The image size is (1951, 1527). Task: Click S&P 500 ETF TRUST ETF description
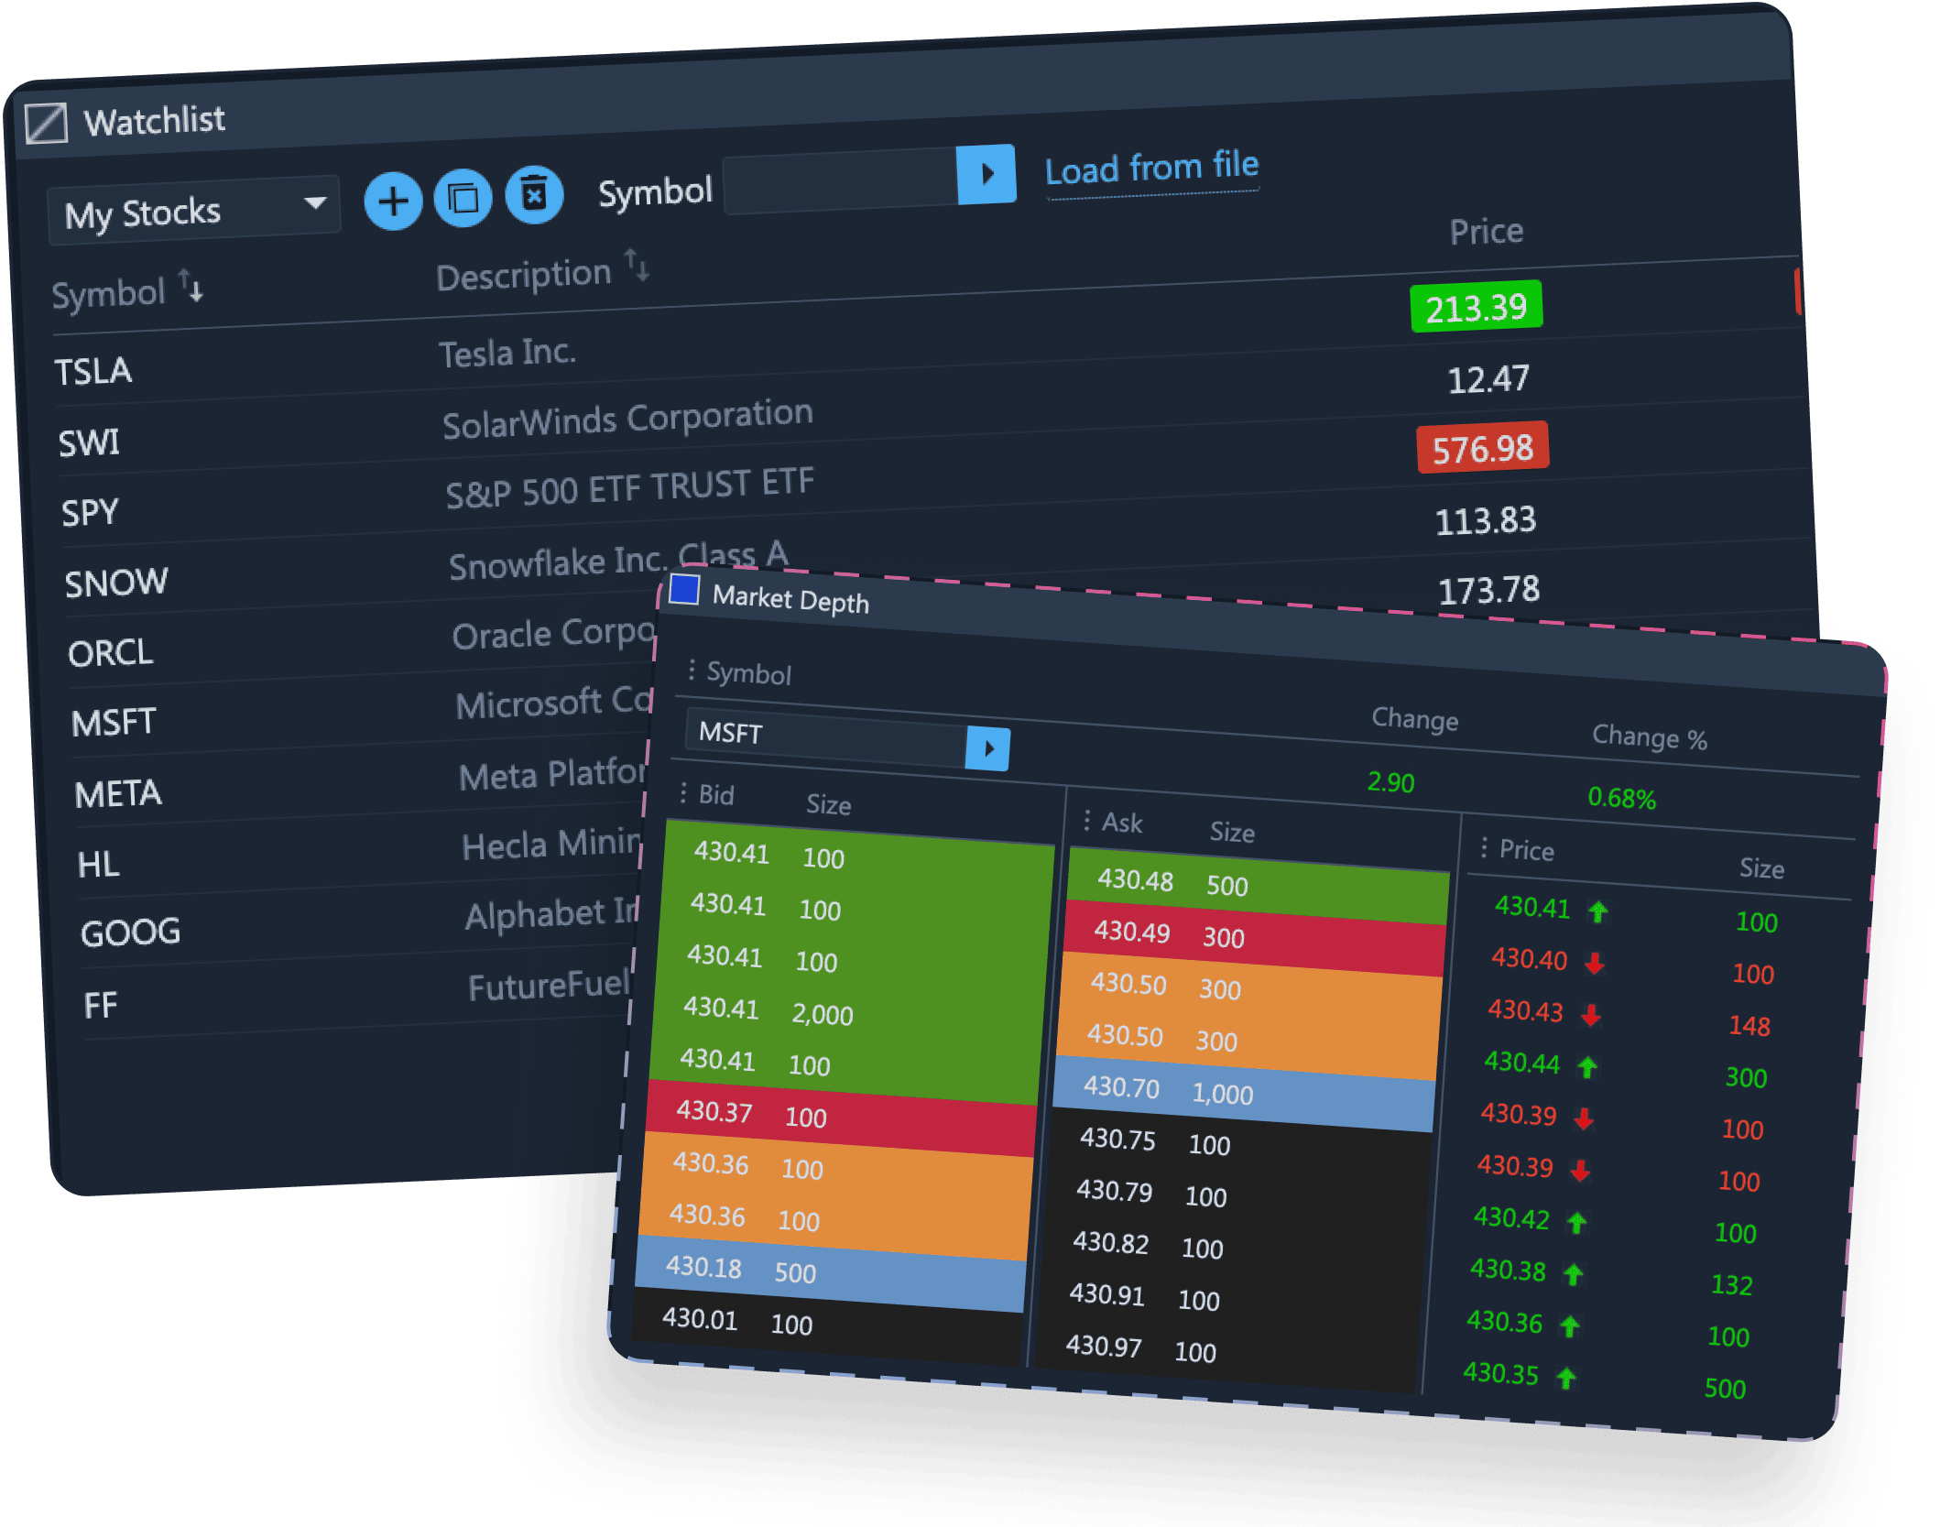(630, 487)
